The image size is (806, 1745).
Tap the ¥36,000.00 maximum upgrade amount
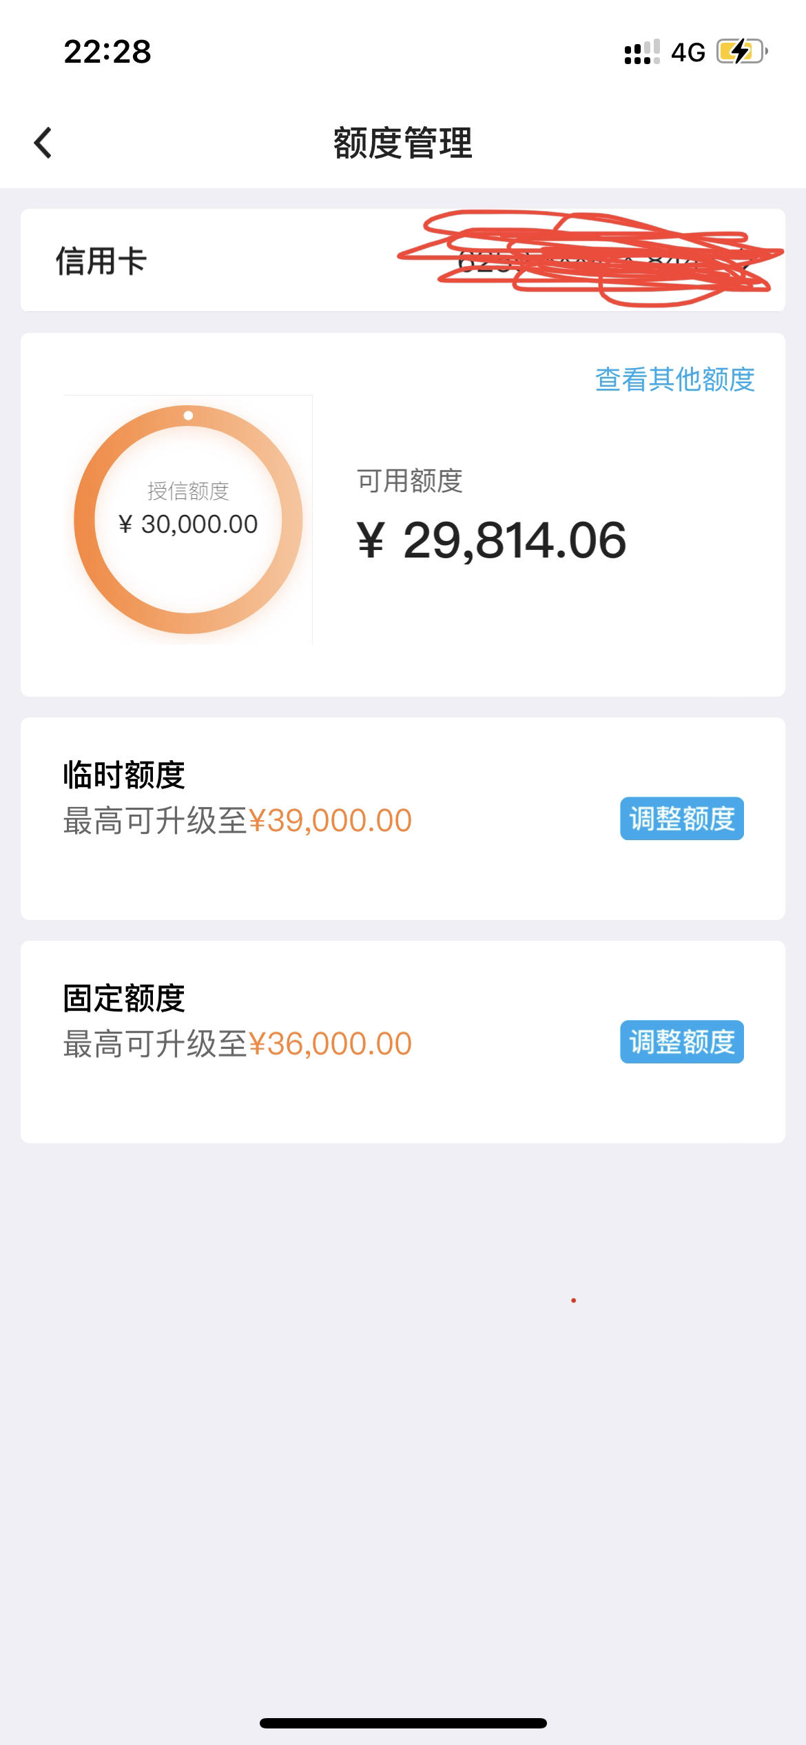[x=330, y=1044]
